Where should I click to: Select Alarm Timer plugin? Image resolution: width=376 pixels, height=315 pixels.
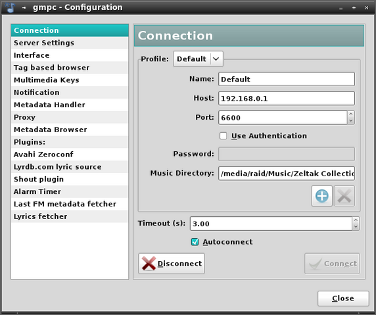click(x=70, y=191)
